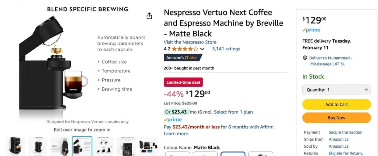The width and height of the screenshot is (378, 156).
Task: Visit the Nespresso Store link
Action: click(x=190, y=42)
